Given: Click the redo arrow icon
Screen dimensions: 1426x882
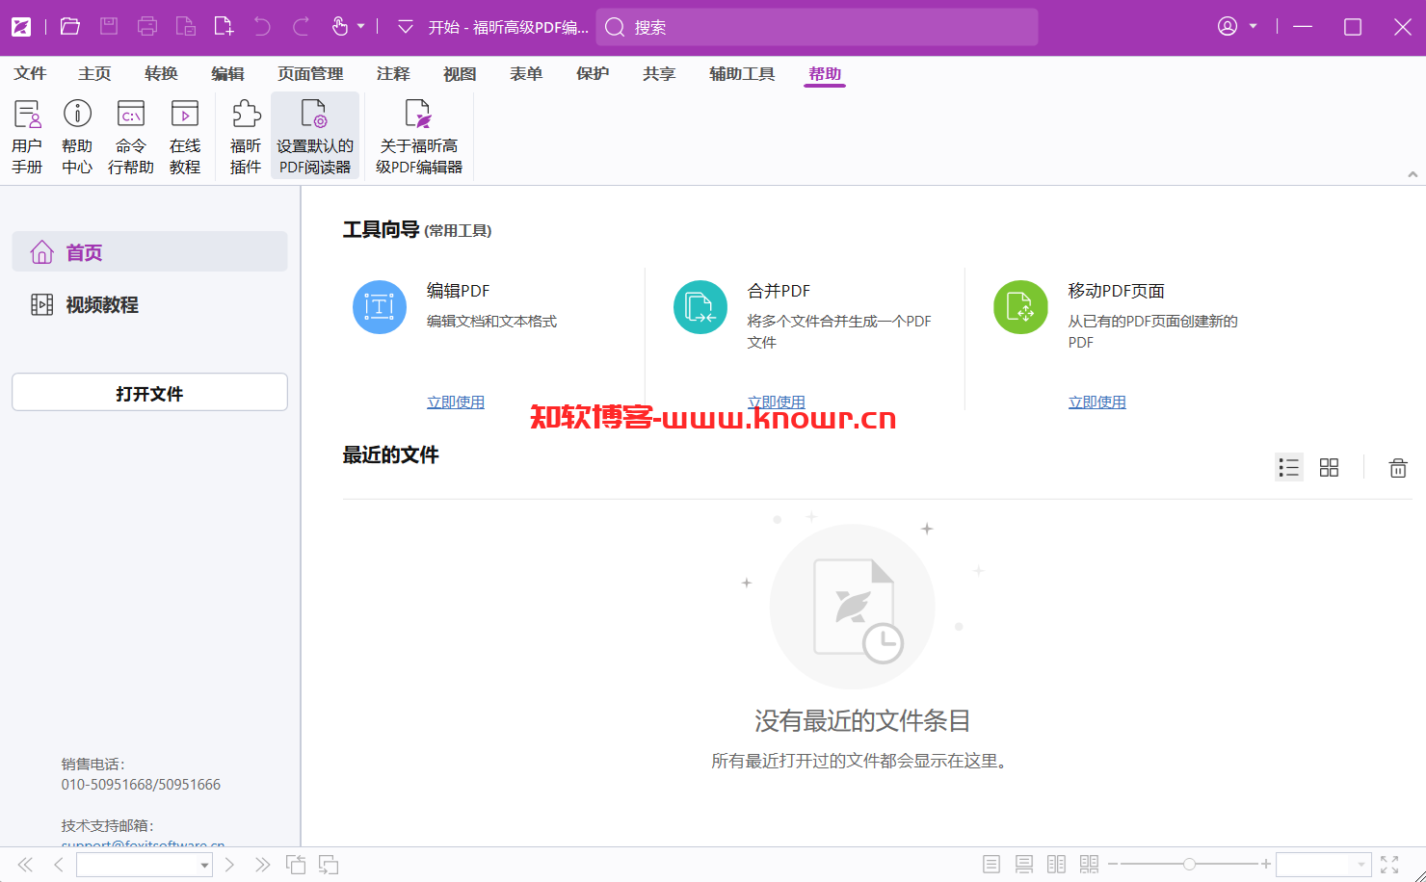Looking at the screenshot, I should (x=301, y=27).
